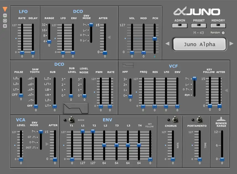Image resolution: width=237 pixels, height=174 pixels.
Task: Click the LFO RATE slider handle
Action: [x=22, y=52]
